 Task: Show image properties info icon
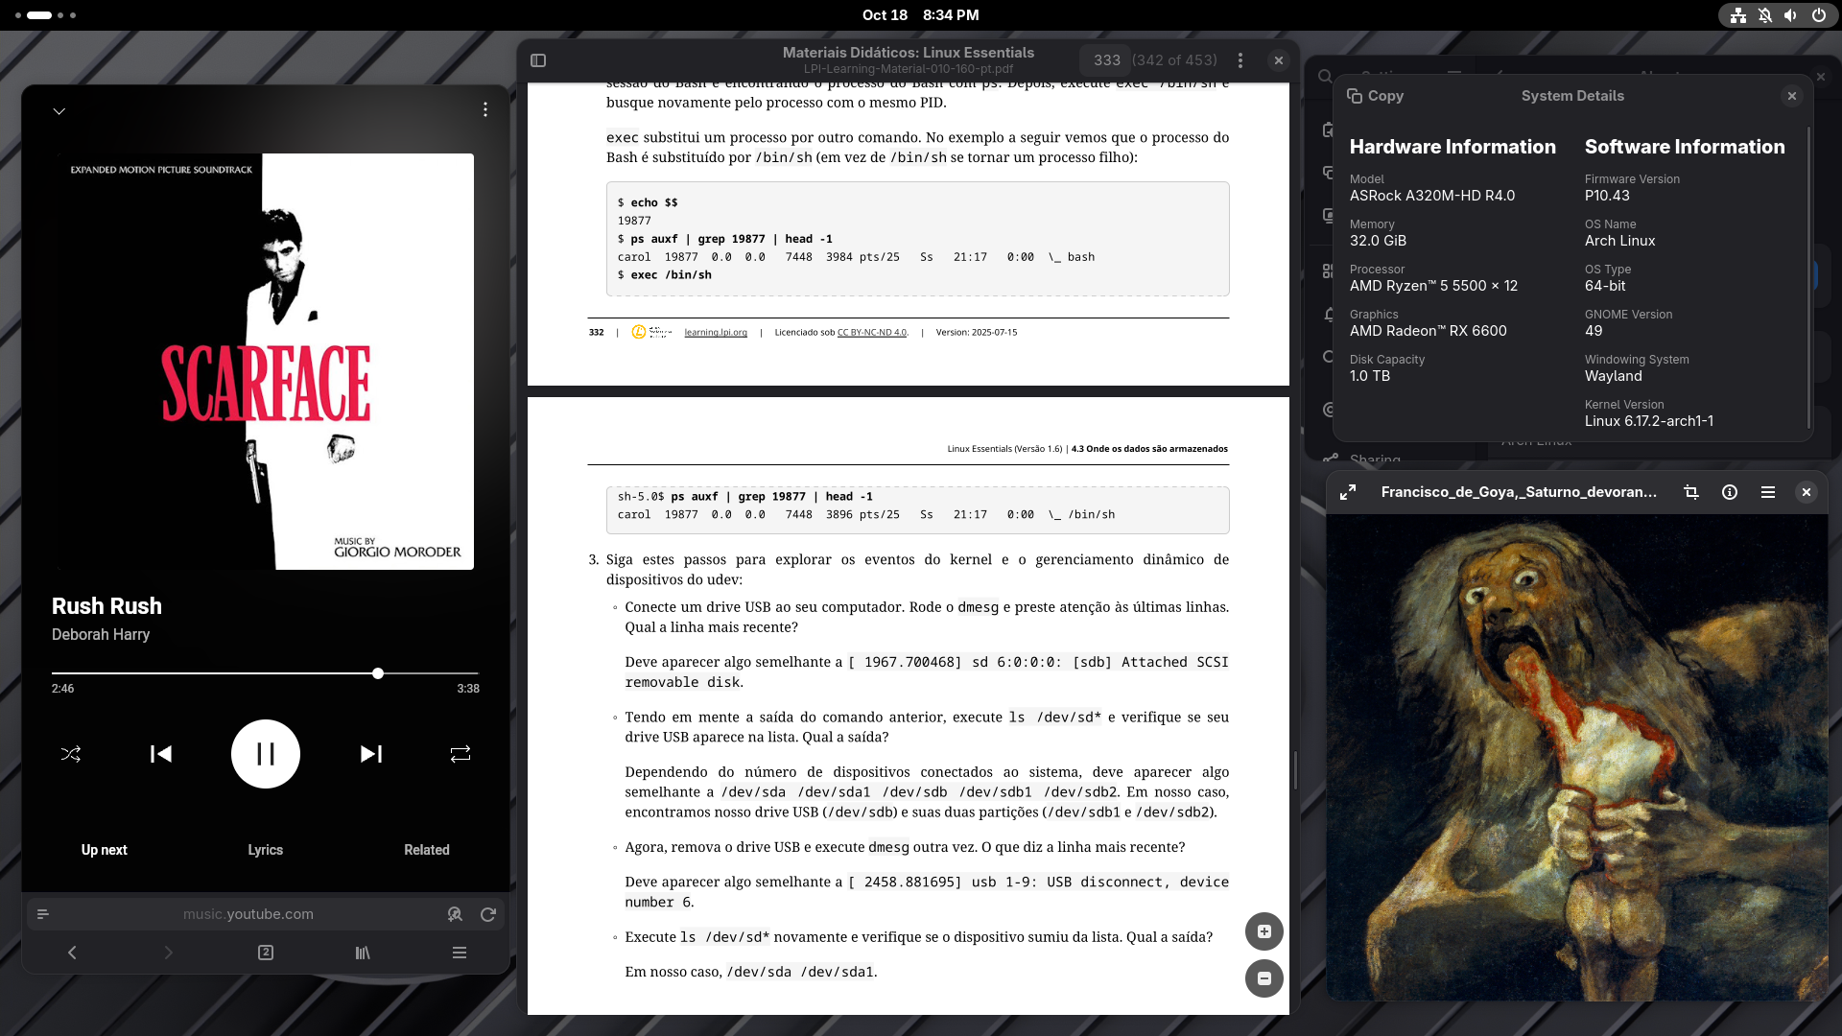click(x=1730, y=492)
